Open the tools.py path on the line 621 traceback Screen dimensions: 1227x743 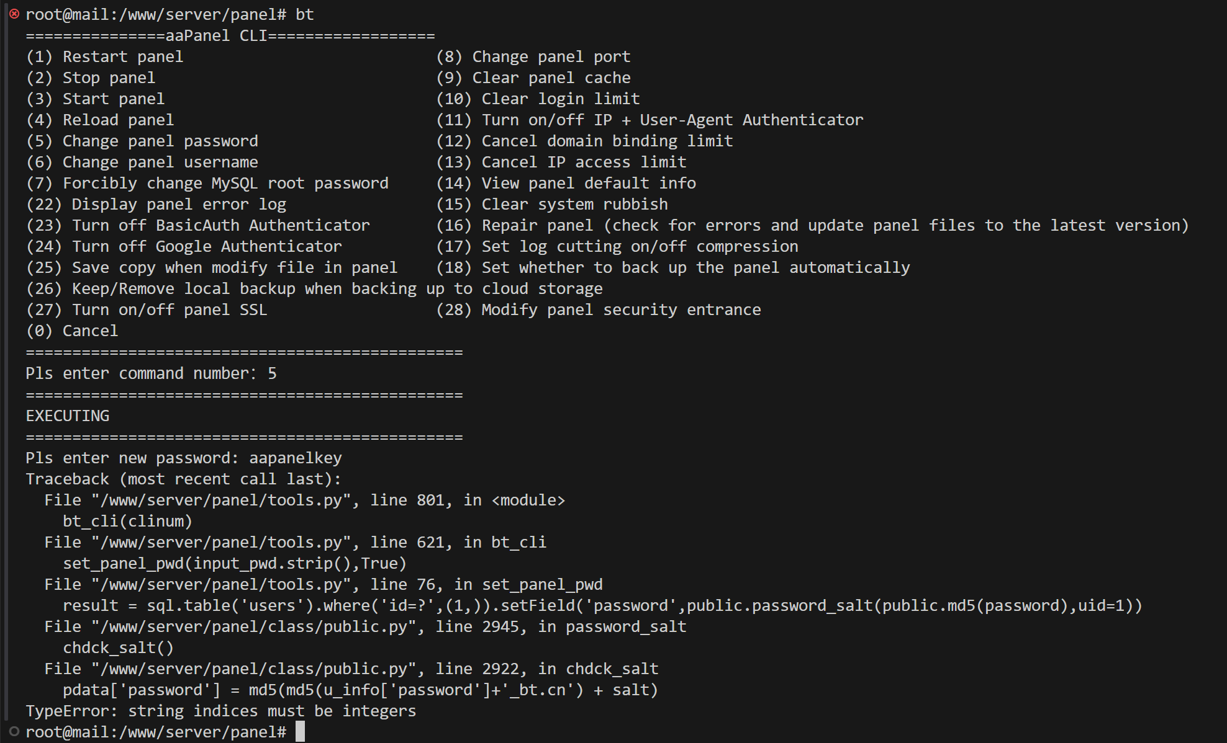pyautogui.click(x=222, y=543)
